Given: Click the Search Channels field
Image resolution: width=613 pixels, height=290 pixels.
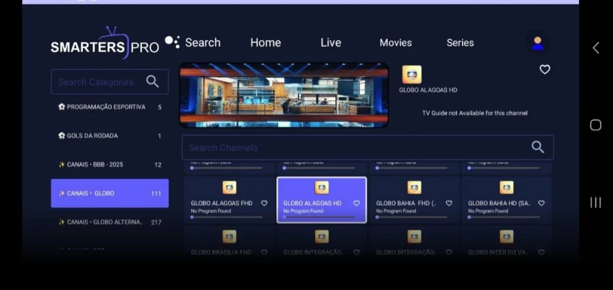Looking at the screenshot, I should pos(367,148).
